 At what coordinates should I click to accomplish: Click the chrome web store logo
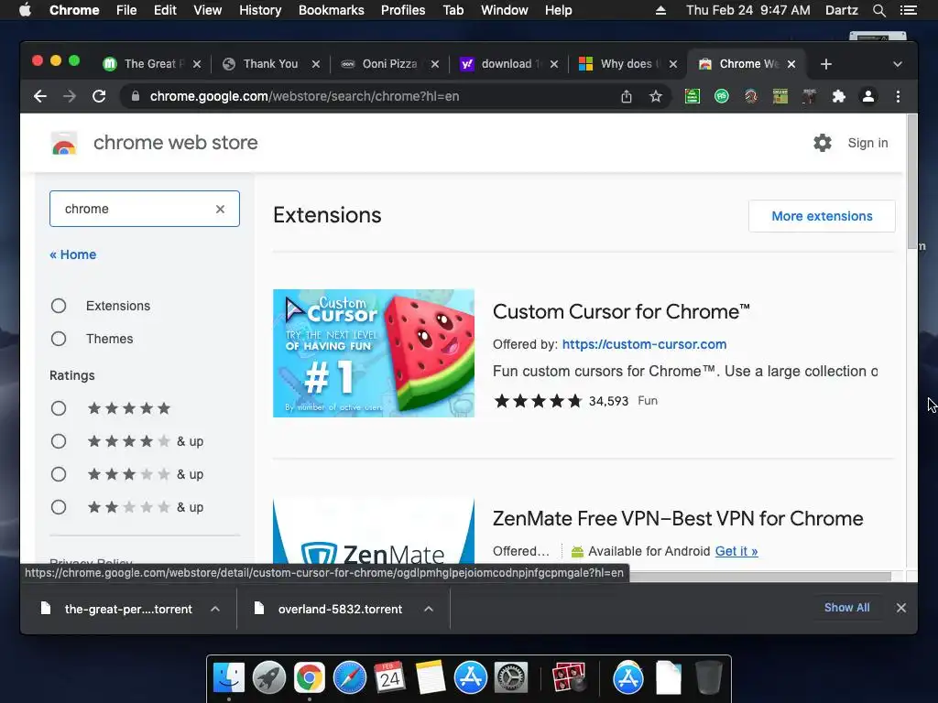[x=64, y=144]
